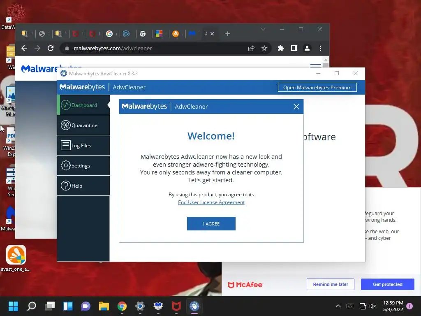
Task: Click the I AGREE button
Action: [x=211, y=223]
